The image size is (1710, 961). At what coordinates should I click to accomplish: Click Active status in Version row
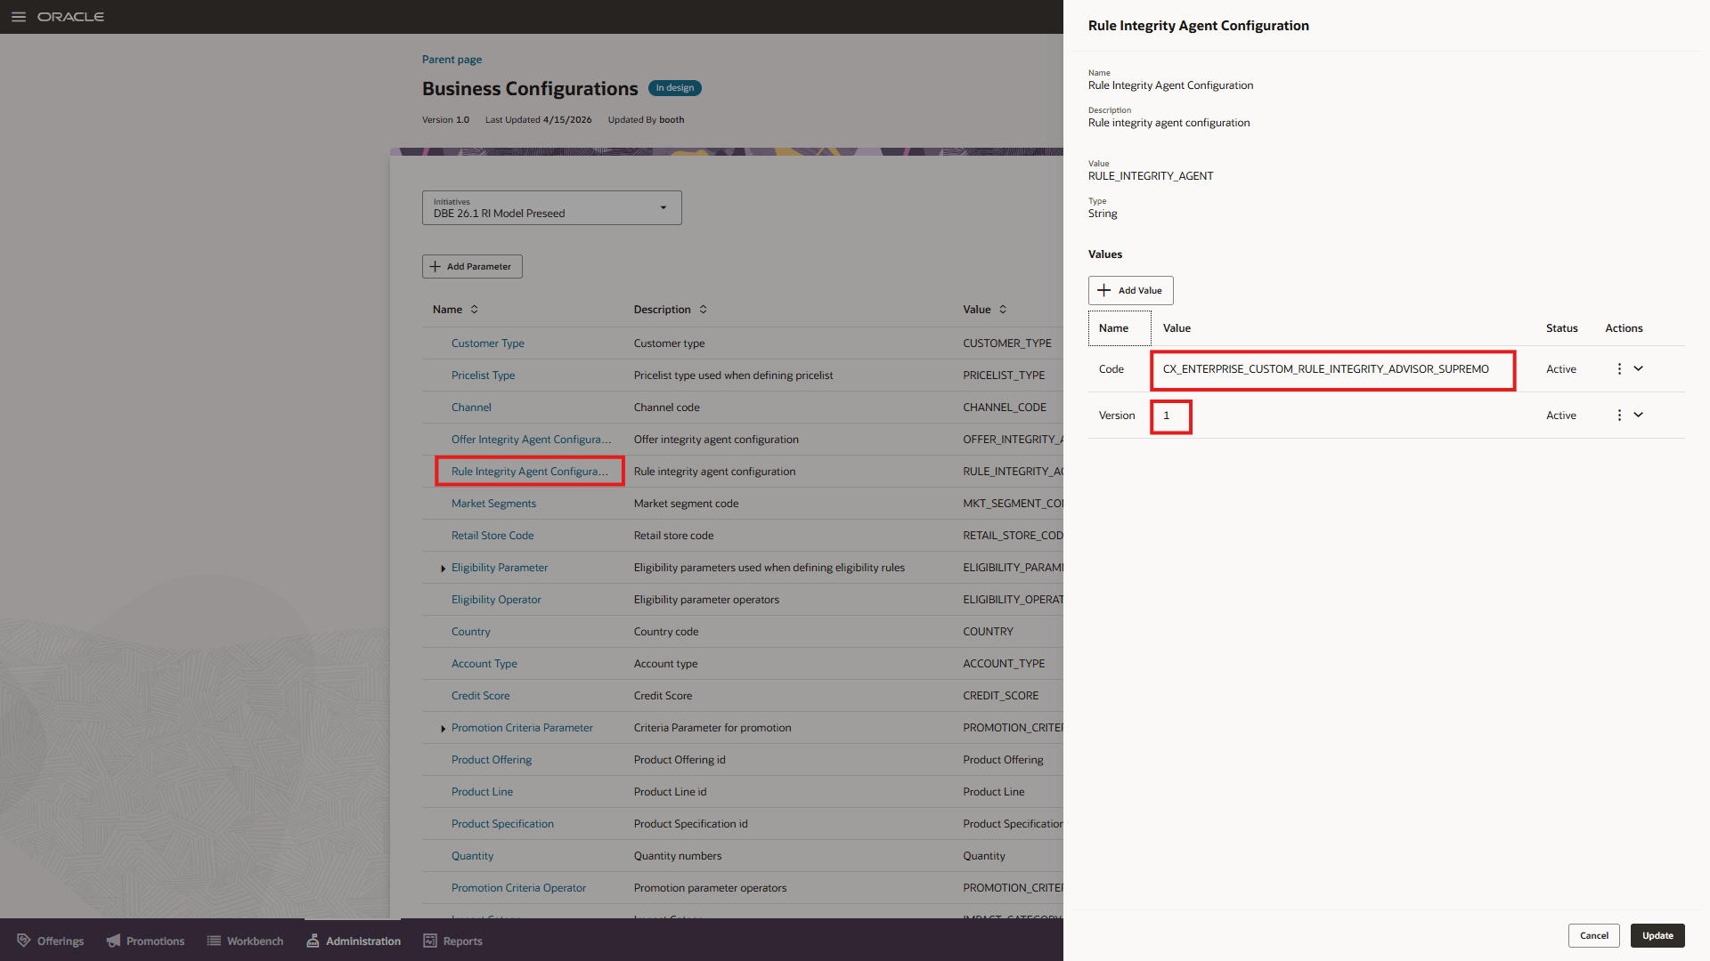point(1560,416)
